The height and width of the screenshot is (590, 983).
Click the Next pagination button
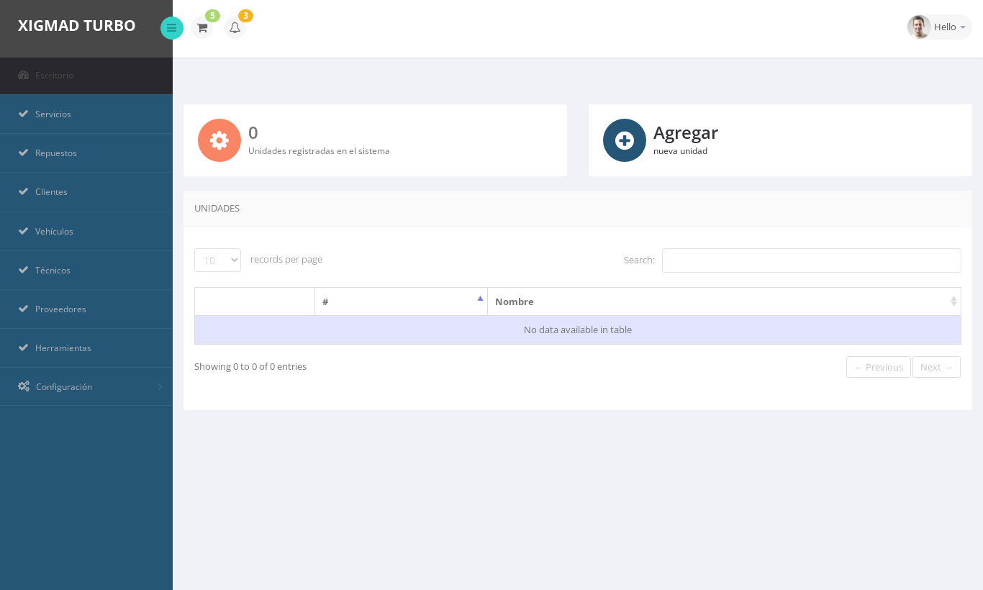pos(936,367)
